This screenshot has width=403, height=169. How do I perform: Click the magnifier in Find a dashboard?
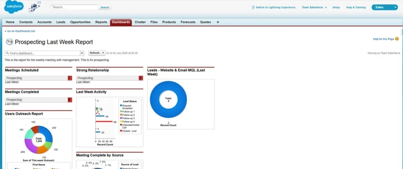coord(7,53)
